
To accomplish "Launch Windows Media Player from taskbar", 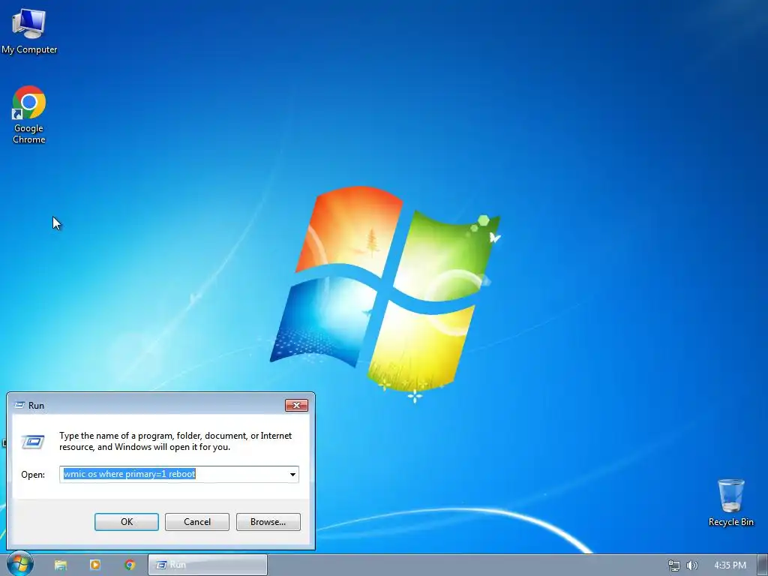I will pos(95,565).
